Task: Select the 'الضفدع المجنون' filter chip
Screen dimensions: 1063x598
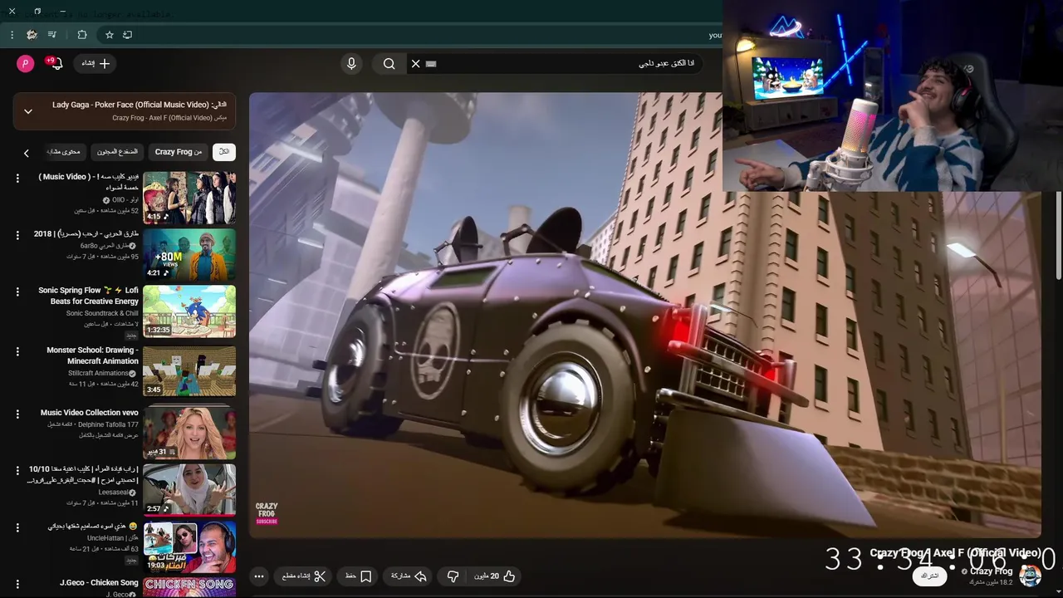Action: point(117,152)
